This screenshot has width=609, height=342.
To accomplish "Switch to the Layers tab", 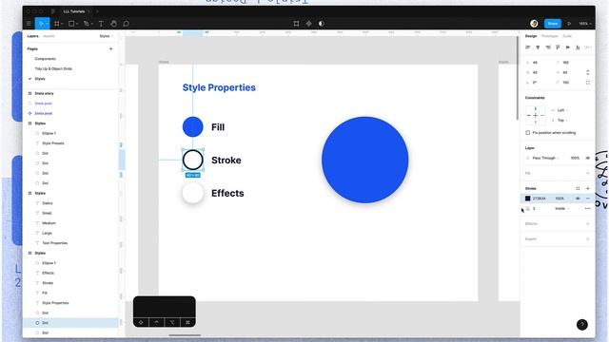I will pos(32,36).
